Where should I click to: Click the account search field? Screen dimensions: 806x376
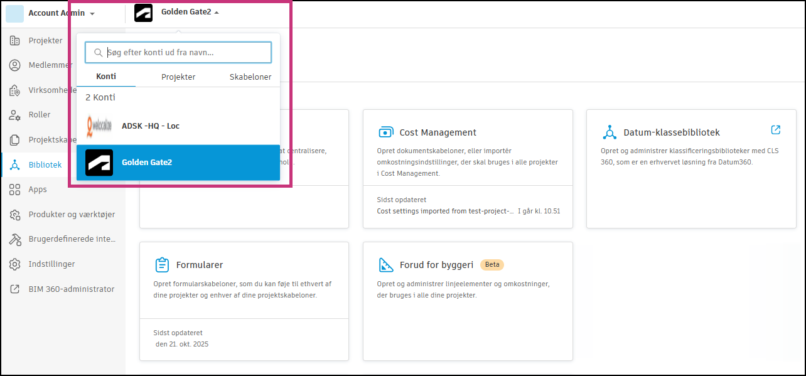tap(178, 53)
